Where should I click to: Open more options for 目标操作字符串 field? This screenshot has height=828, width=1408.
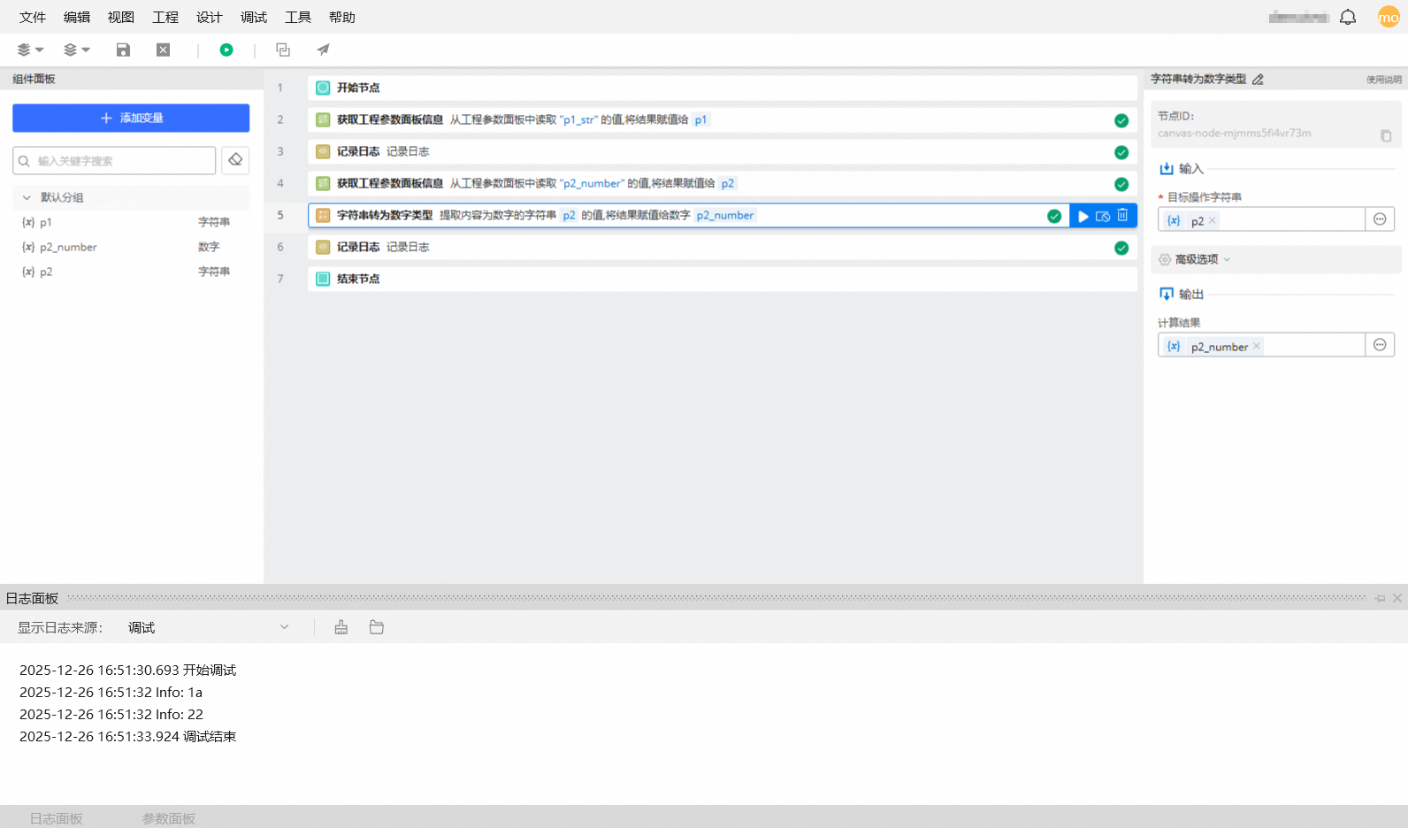coord(1380,219)
